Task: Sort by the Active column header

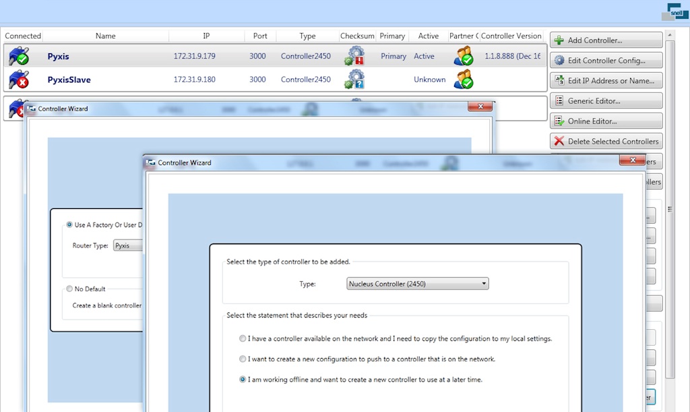Action: tap(428, 36)
